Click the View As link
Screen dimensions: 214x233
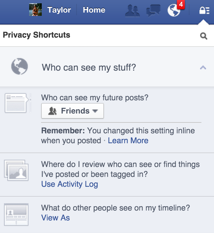(x=55, y=218)
